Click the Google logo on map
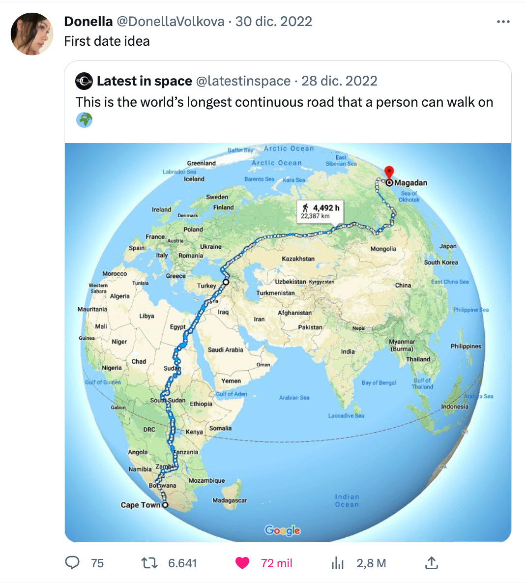The image size is (526, 583). (x=283, y=530)
